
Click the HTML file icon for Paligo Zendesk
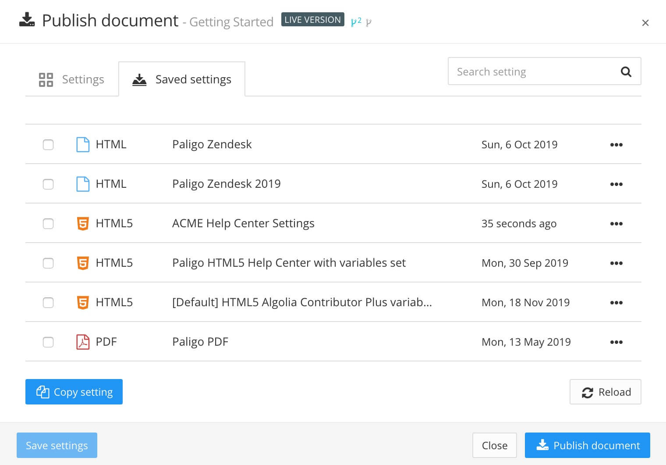(82, 144)
